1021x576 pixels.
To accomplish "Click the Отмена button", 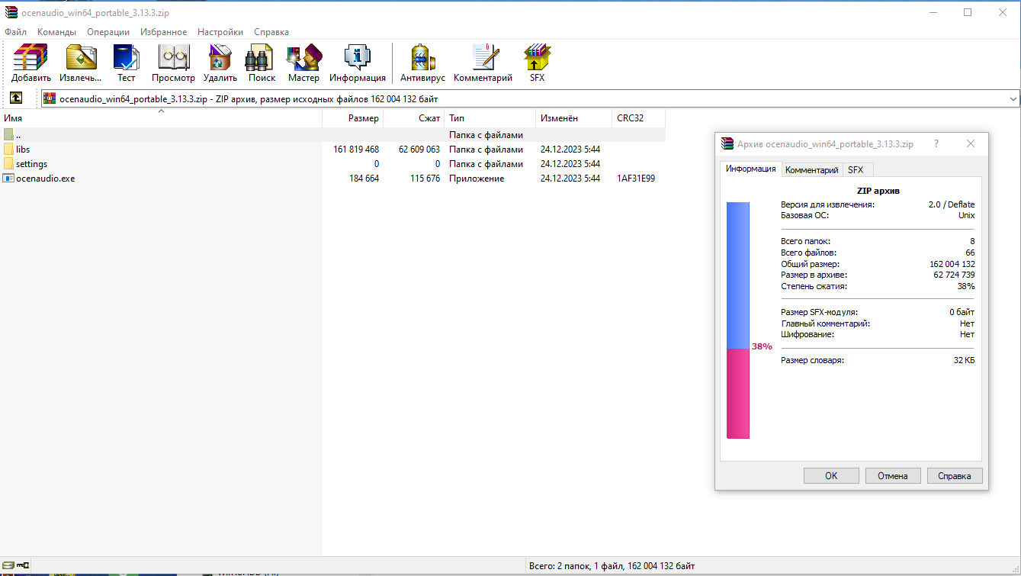I will coord(893,475).
